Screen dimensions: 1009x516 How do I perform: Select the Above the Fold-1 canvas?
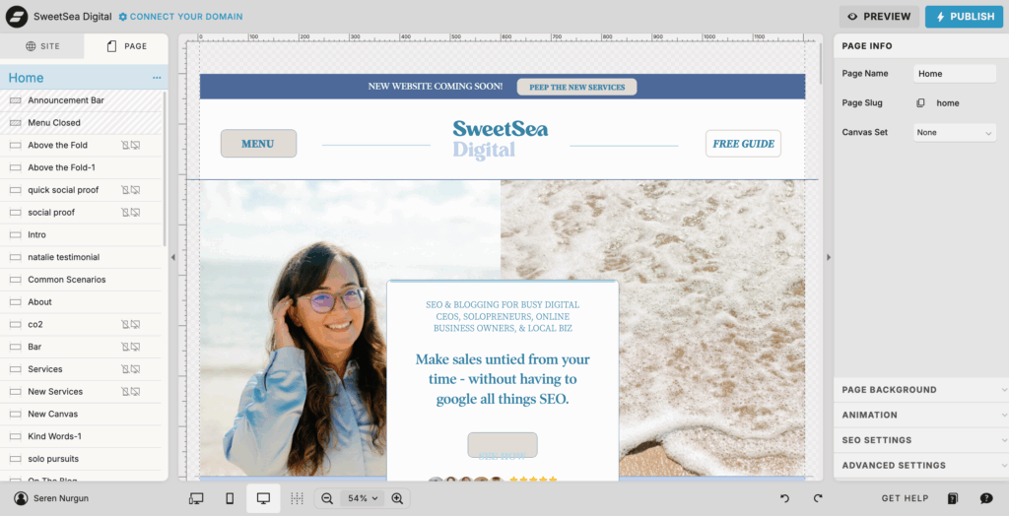click(81, 167)
